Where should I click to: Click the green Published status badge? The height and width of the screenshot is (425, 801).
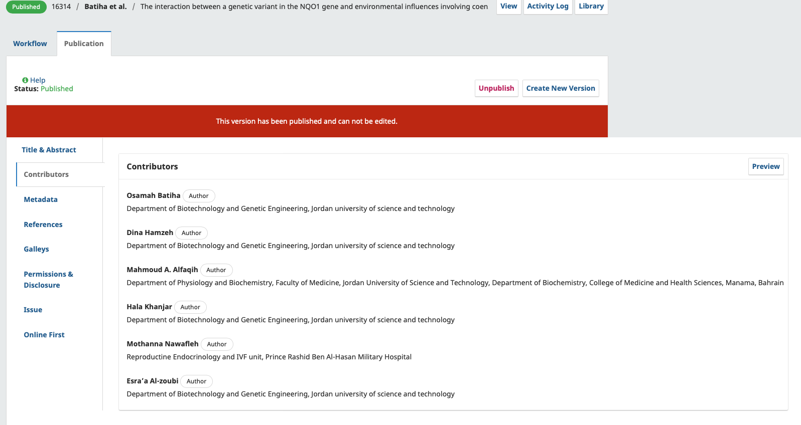coord(26,7)
